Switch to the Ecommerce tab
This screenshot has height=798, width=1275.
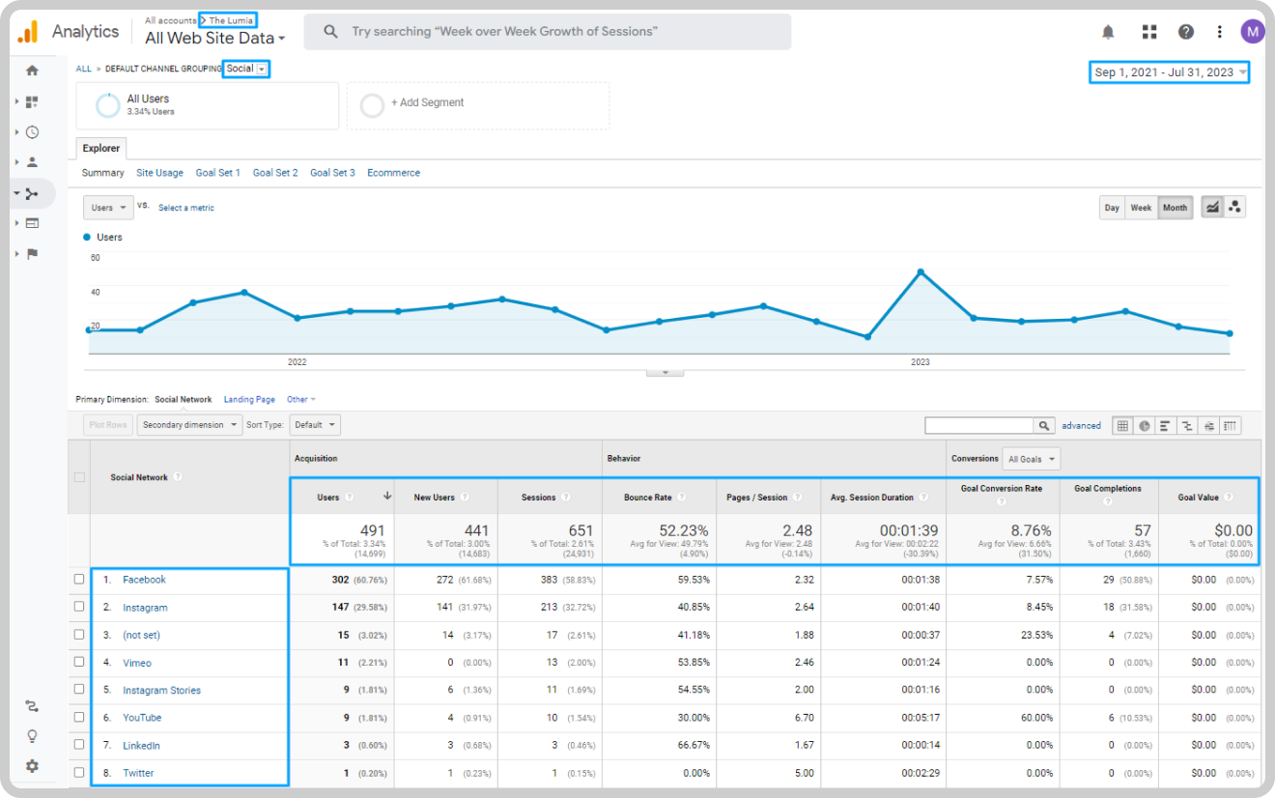point(393,173)
